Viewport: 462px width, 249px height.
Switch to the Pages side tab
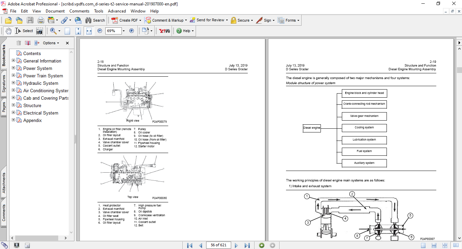4,107
